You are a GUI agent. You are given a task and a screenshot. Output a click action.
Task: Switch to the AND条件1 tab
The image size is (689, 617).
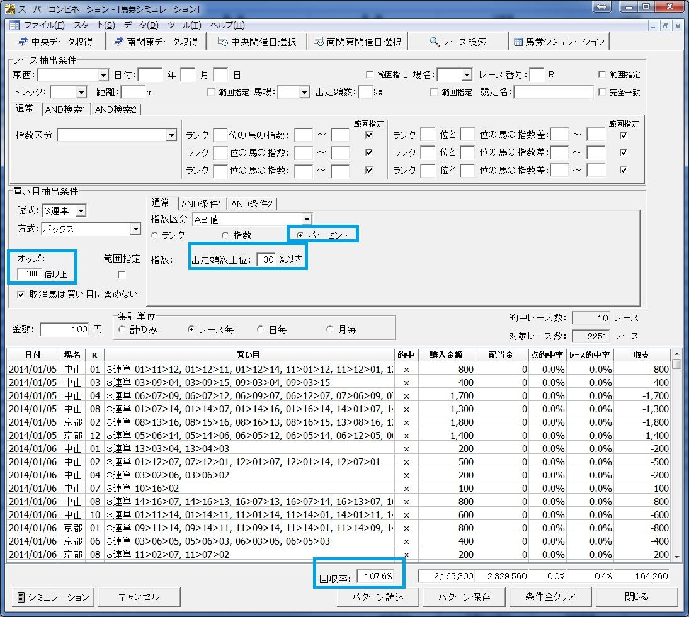202,204
